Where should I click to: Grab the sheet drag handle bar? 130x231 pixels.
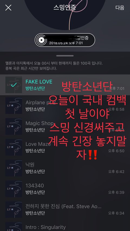(65, 56)
